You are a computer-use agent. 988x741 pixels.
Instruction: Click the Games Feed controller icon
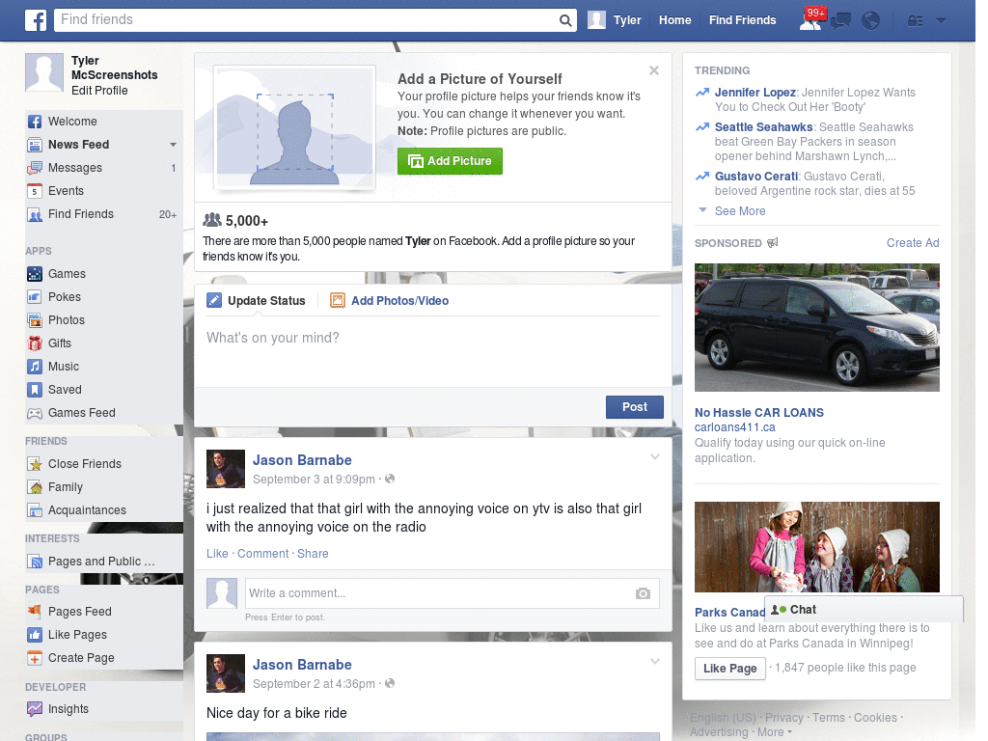pyautogui.click(x=35, y=413)
